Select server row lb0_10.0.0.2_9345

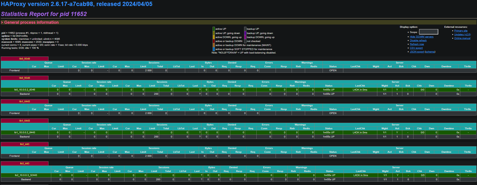[24, 90]
